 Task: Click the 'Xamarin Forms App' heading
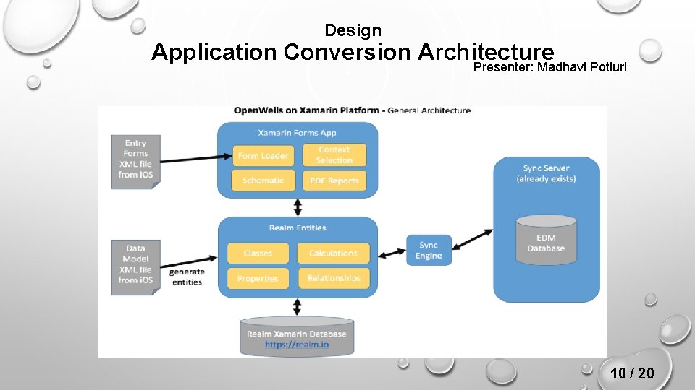pos(297,133)
